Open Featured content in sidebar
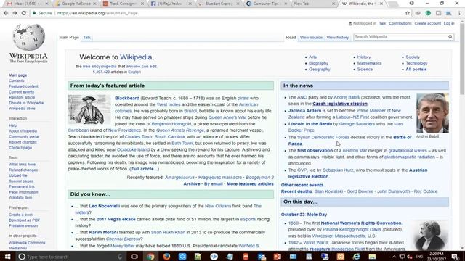Screen dimensions: 465x261 (23, 86)
